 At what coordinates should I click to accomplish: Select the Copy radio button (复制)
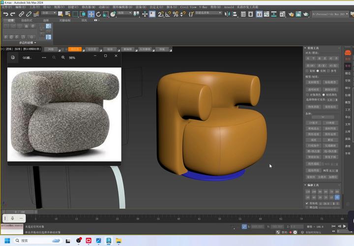(307, 71)
